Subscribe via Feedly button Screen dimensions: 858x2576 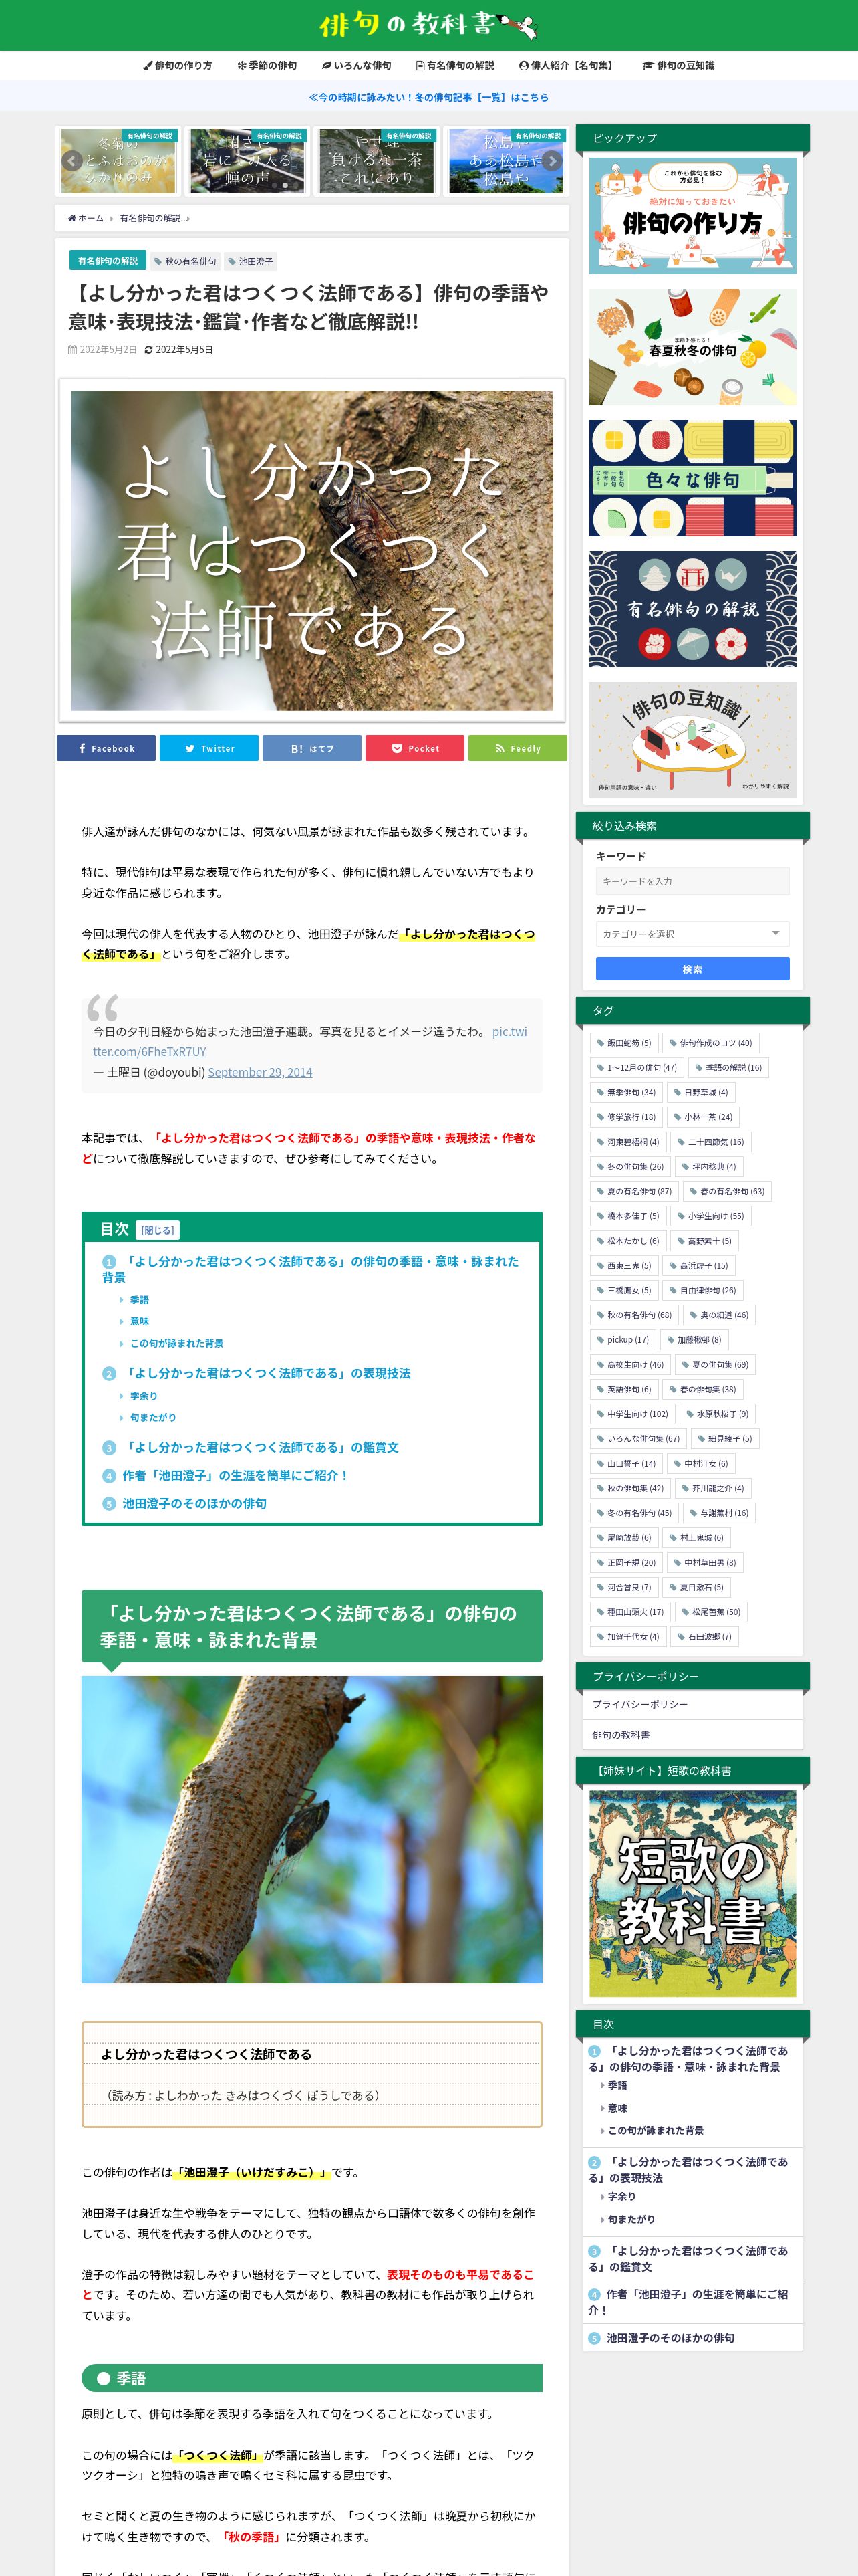click(517, 748)
